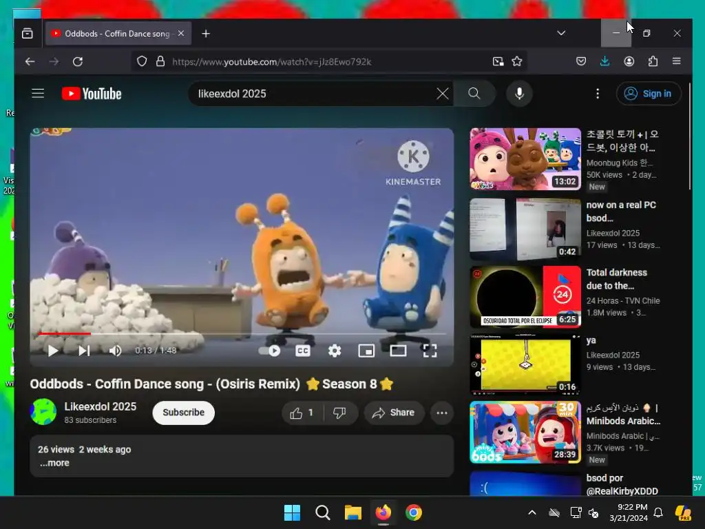The image size is (705, 529).
Task: Click the YouTube search box text
Action: [232, 94]
